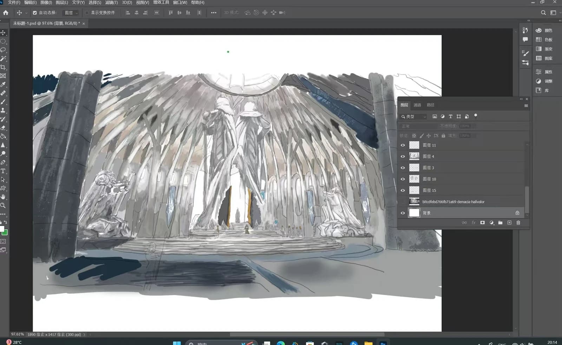Toggle visibility of 图层 10
562x345 pixels.
tap(403, 179)
